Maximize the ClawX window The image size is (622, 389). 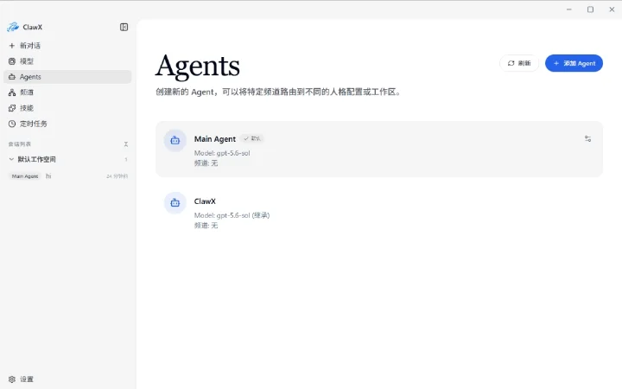pyautogui.click(x=590, y=10)
